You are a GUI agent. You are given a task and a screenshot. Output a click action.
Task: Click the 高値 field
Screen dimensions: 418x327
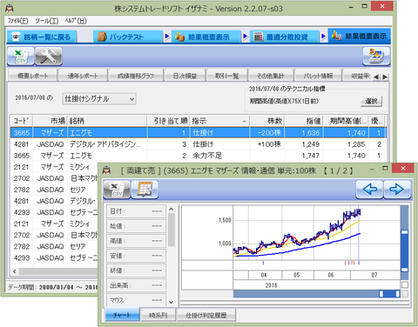point(136,241)
